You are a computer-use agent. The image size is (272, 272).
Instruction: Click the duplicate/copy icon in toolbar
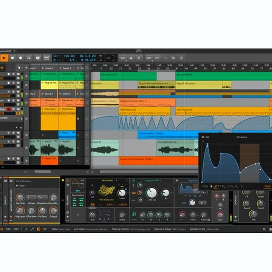pos(173,58)
